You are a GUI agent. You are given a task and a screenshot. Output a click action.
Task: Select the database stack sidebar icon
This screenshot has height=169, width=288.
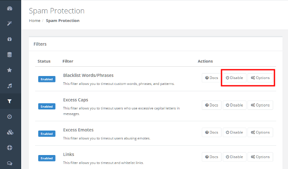tap(10, 55)
